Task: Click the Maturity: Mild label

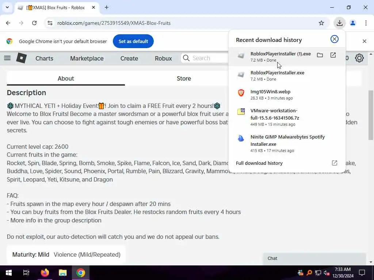Action: tap(31, 254)
